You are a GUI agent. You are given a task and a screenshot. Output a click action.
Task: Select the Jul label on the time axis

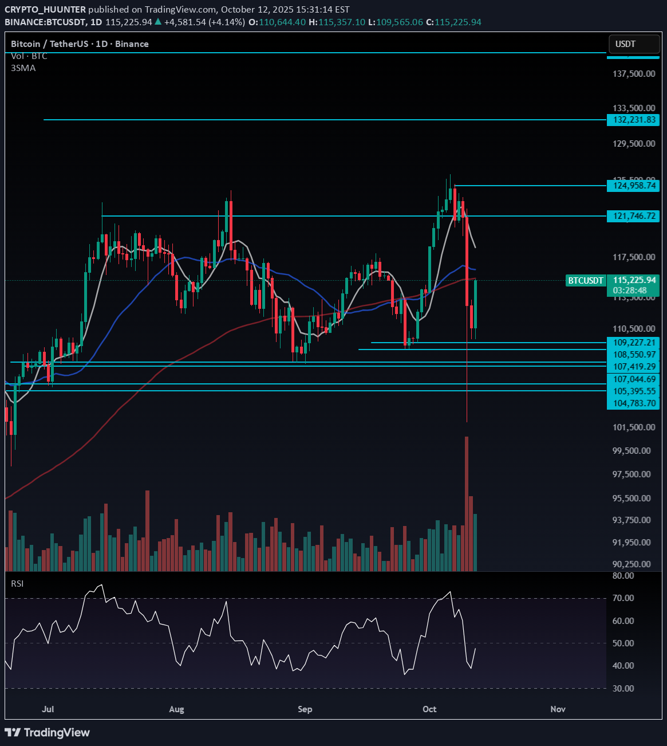(48, 709)
